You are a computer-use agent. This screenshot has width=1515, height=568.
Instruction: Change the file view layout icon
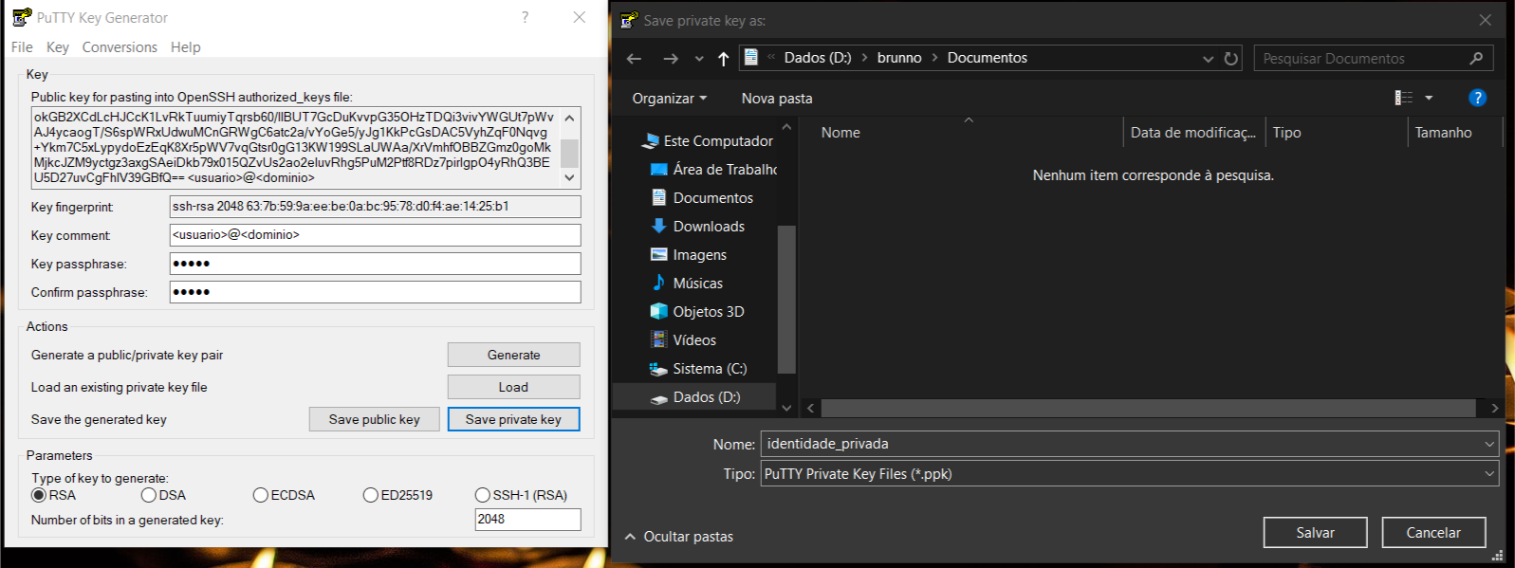click(1404, 98)
